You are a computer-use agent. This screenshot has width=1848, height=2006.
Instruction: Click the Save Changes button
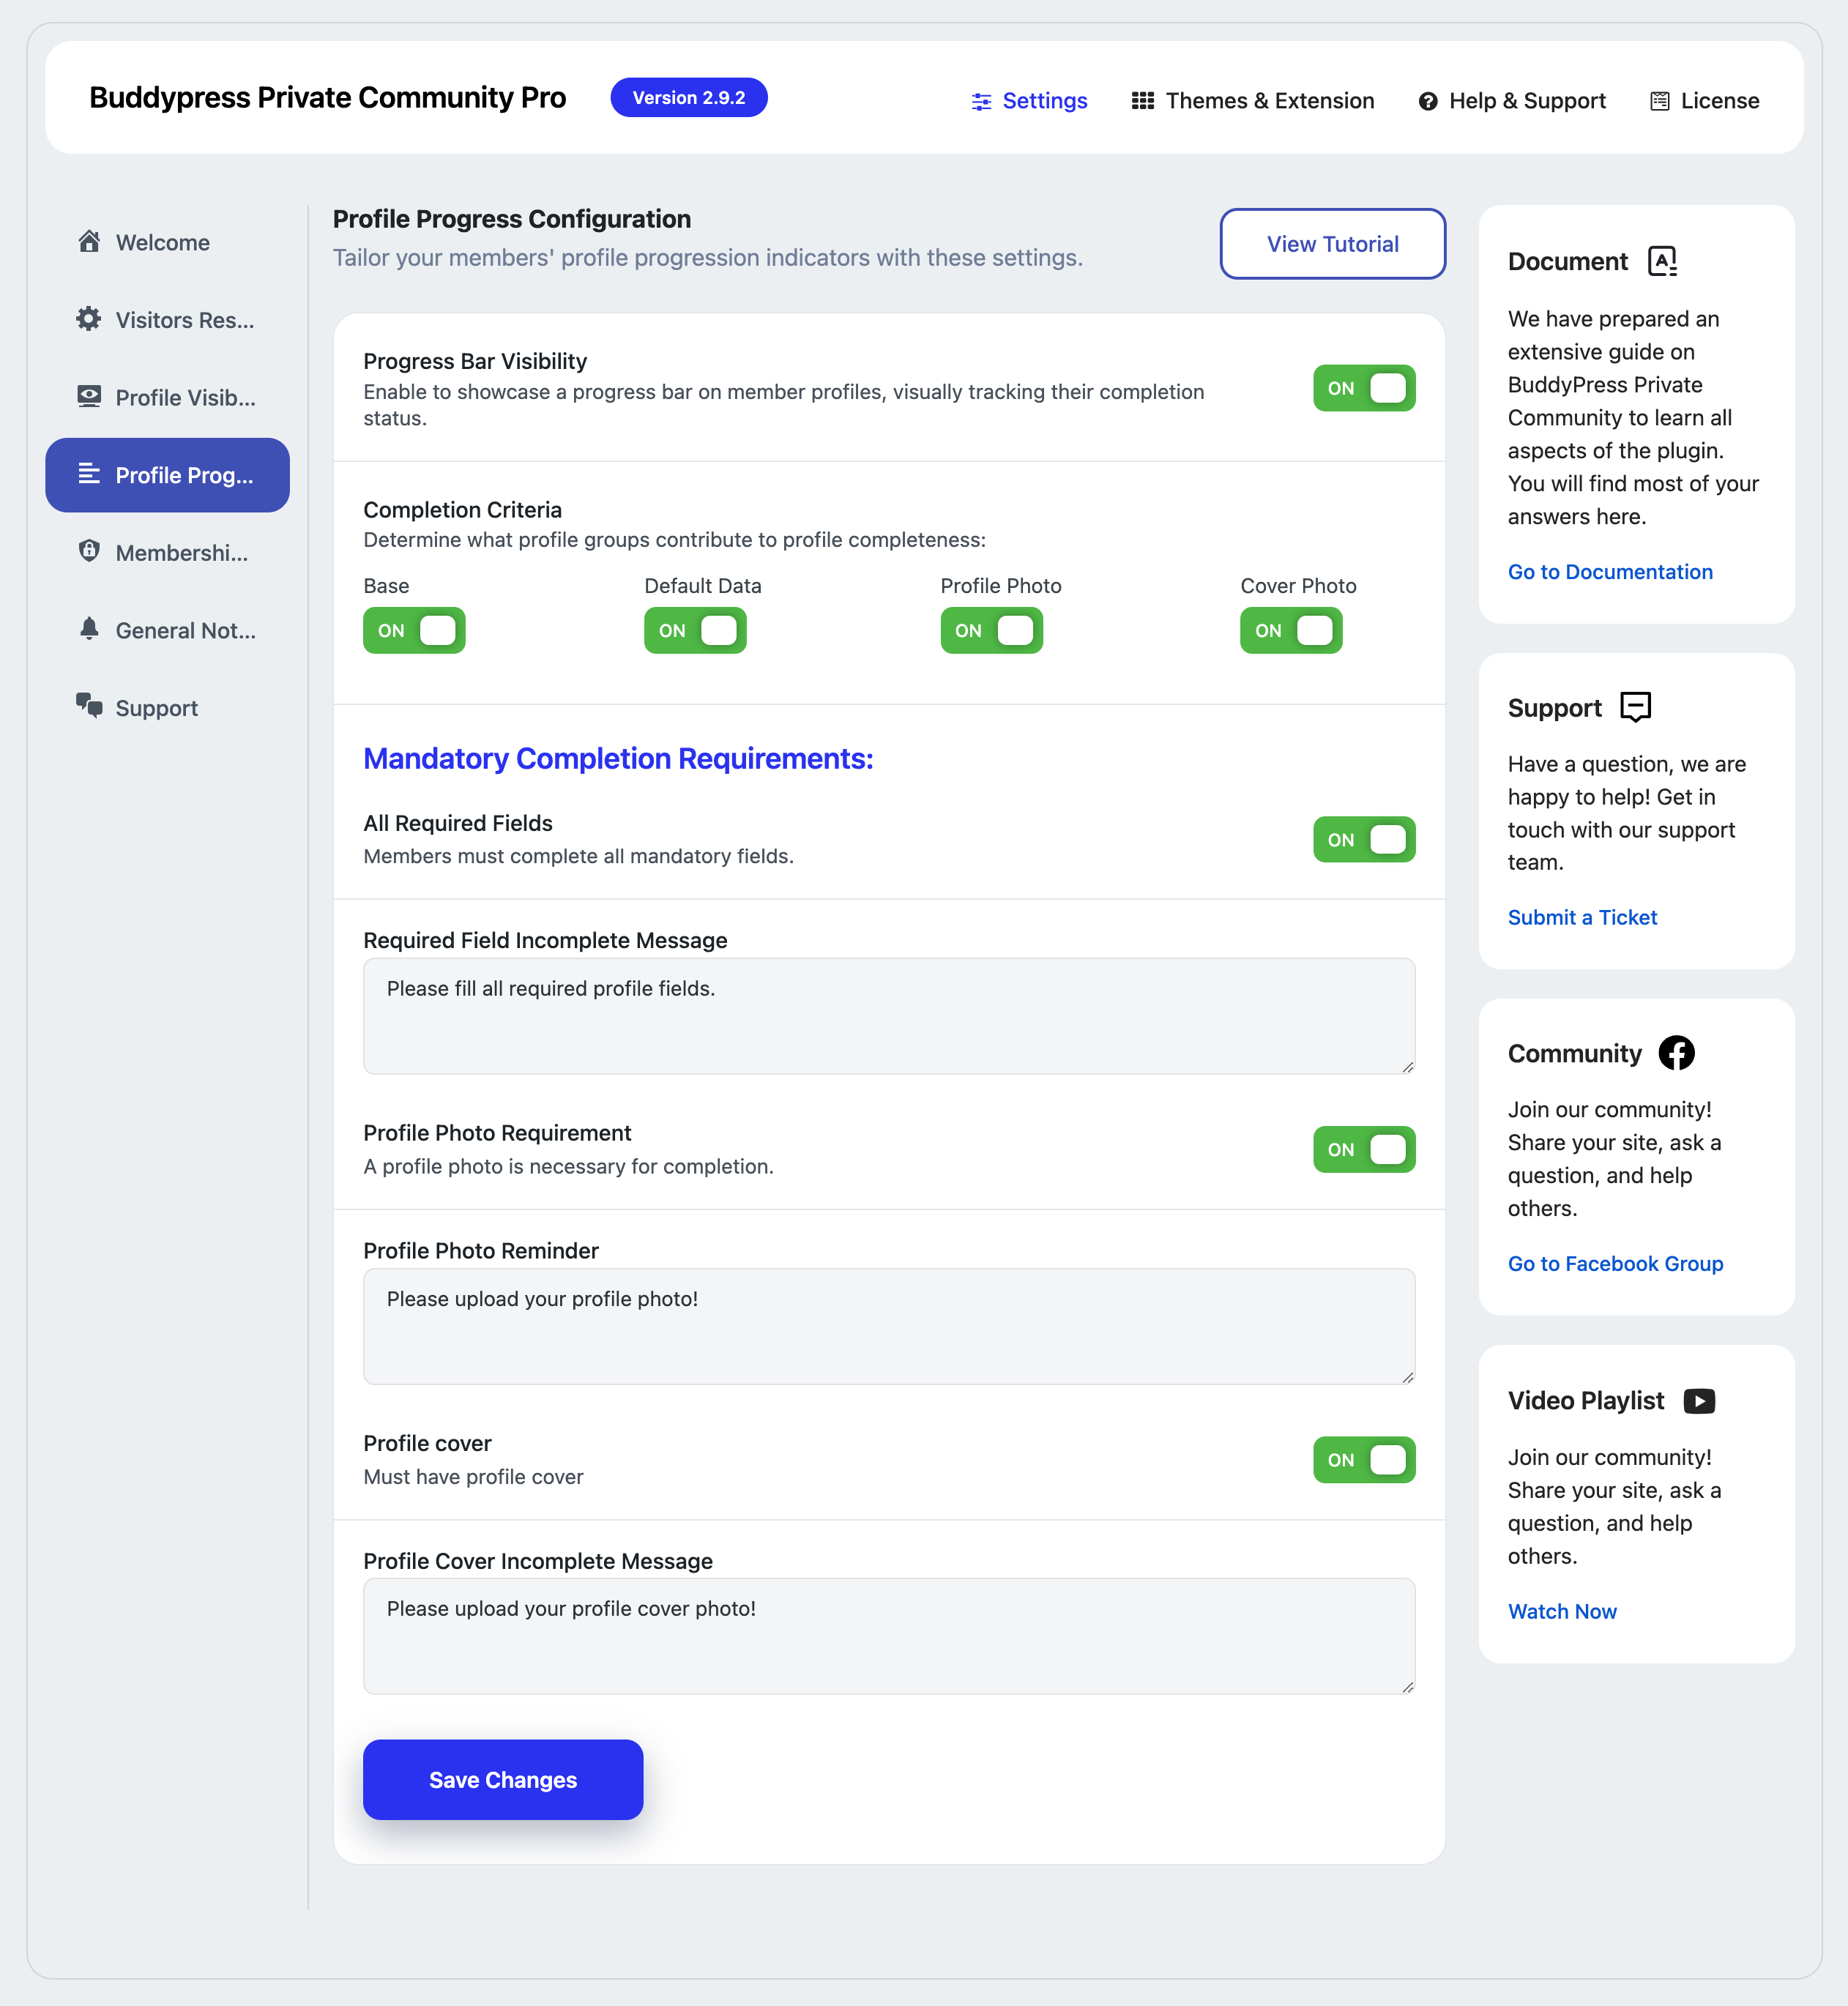coord(503,1780)
